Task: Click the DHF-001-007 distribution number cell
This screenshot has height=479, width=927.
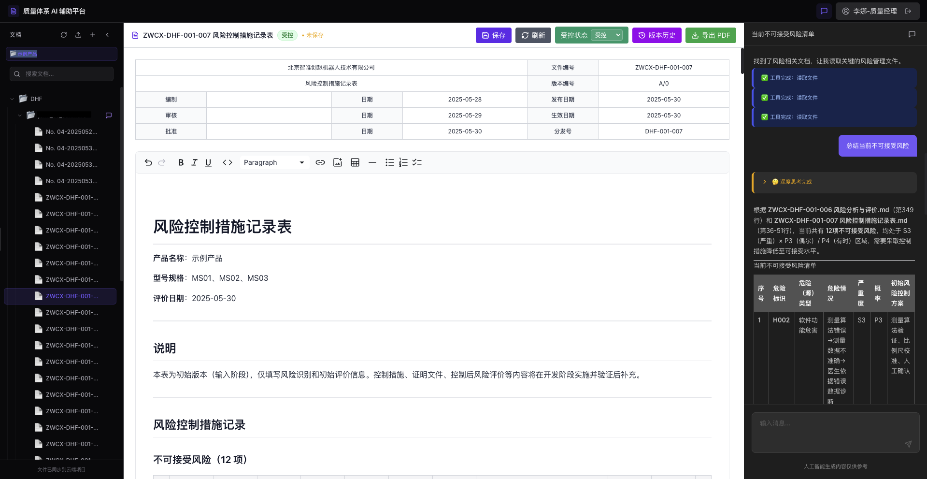Action: click(664, 131)
